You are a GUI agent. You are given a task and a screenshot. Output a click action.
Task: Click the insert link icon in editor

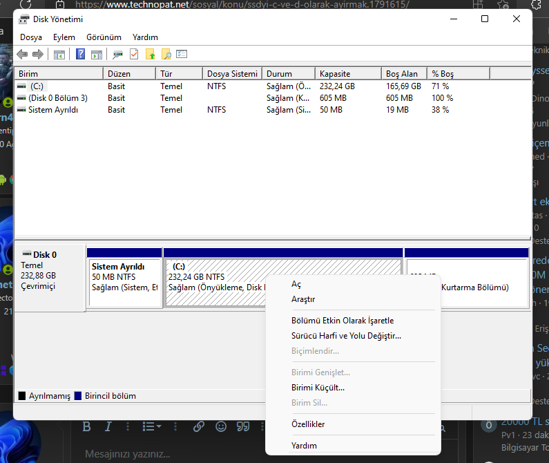click(199, 426)
